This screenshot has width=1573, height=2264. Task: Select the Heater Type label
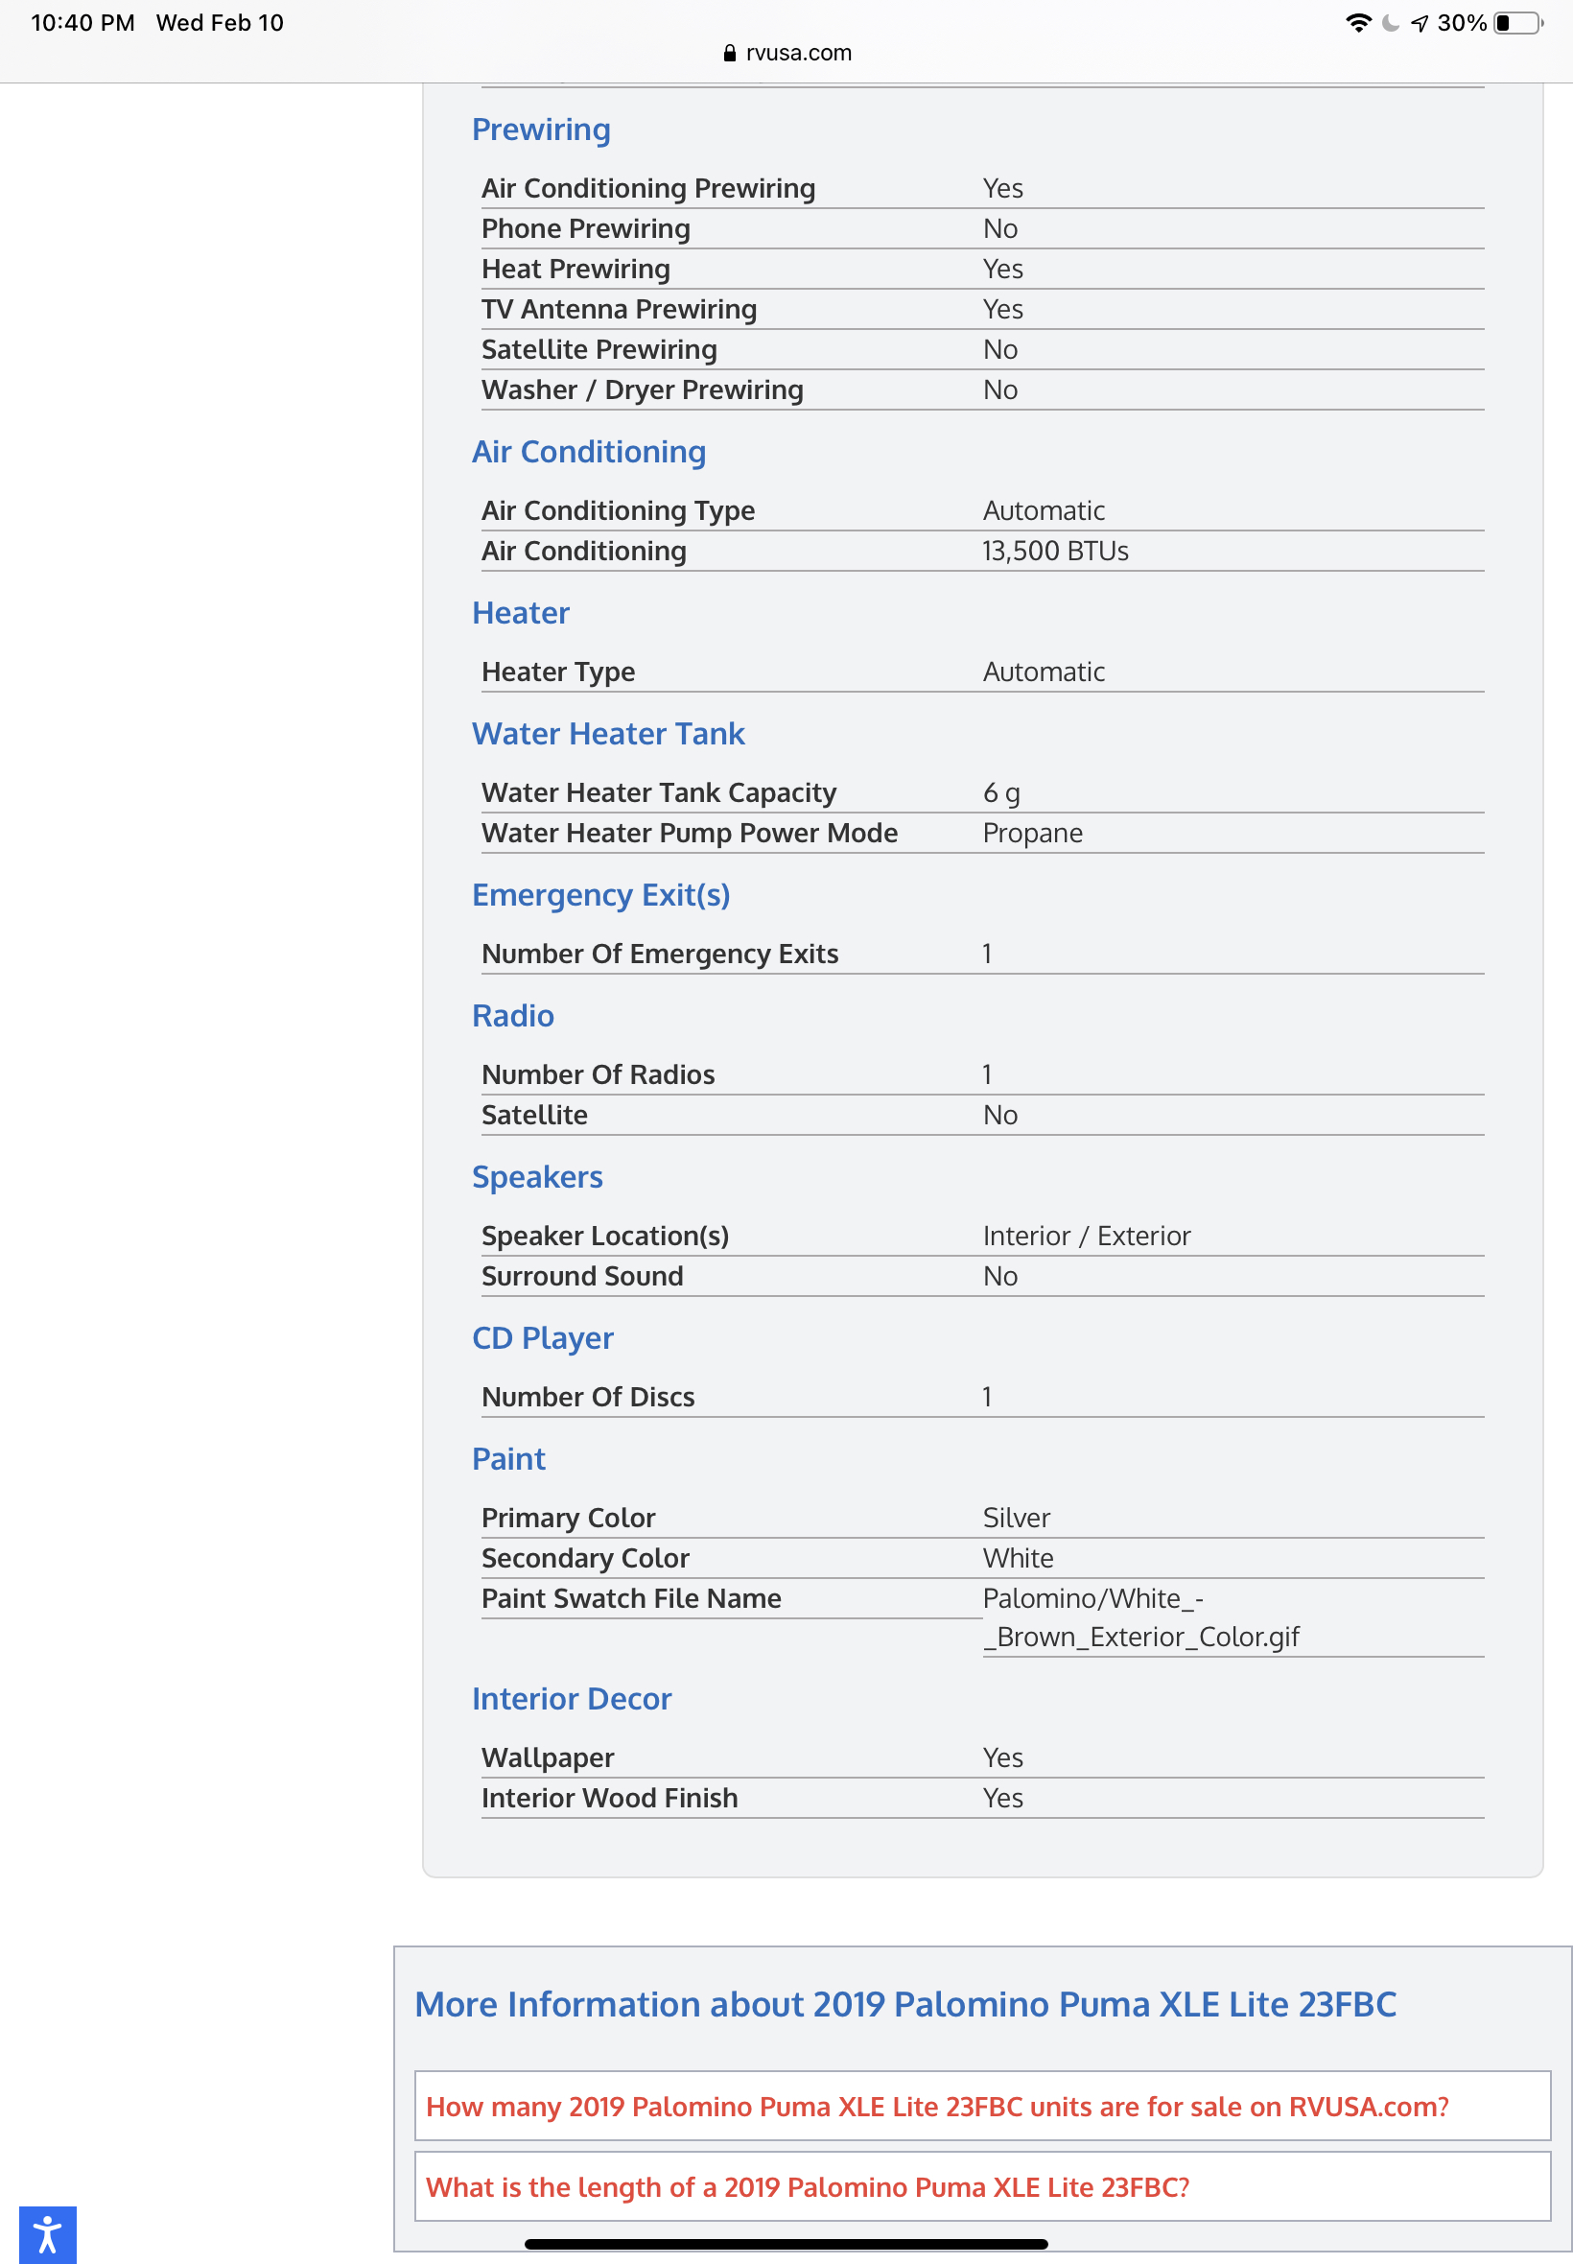(558, 672)
